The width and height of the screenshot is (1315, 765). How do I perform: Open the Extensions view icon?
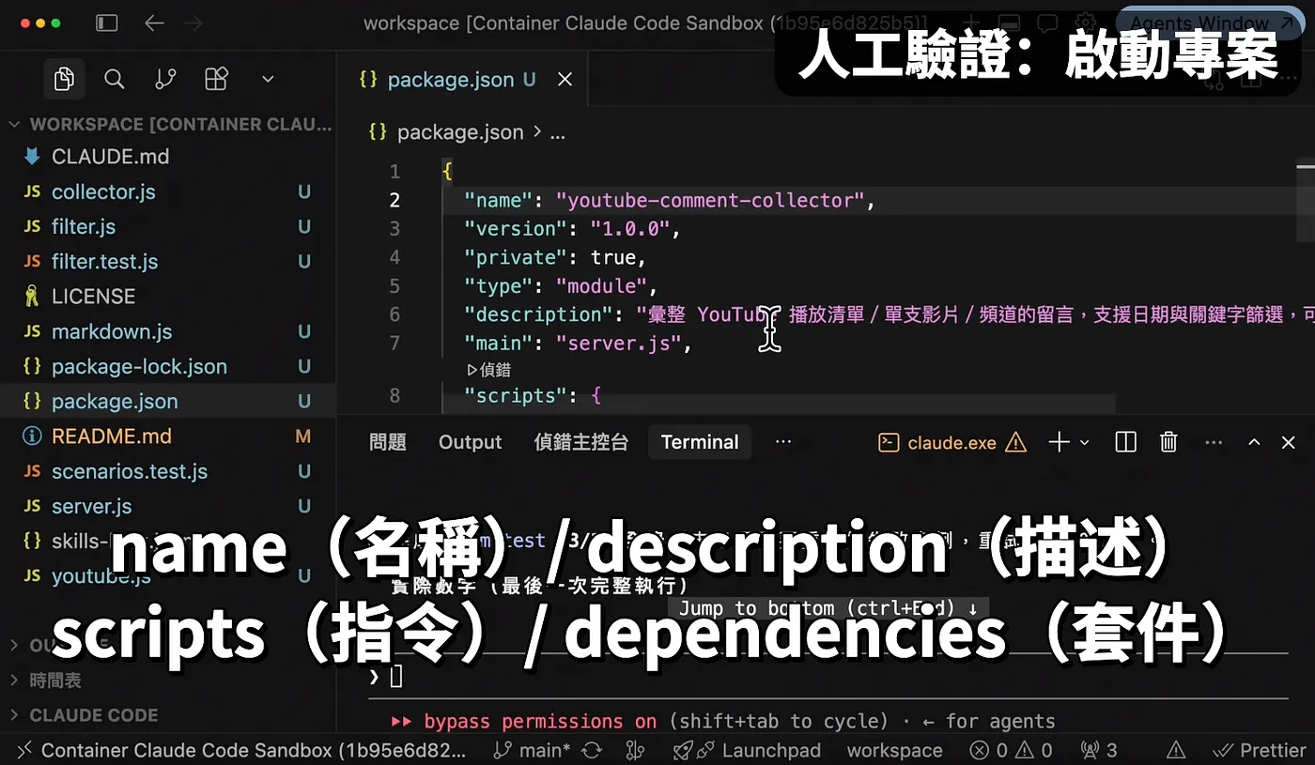216,80
